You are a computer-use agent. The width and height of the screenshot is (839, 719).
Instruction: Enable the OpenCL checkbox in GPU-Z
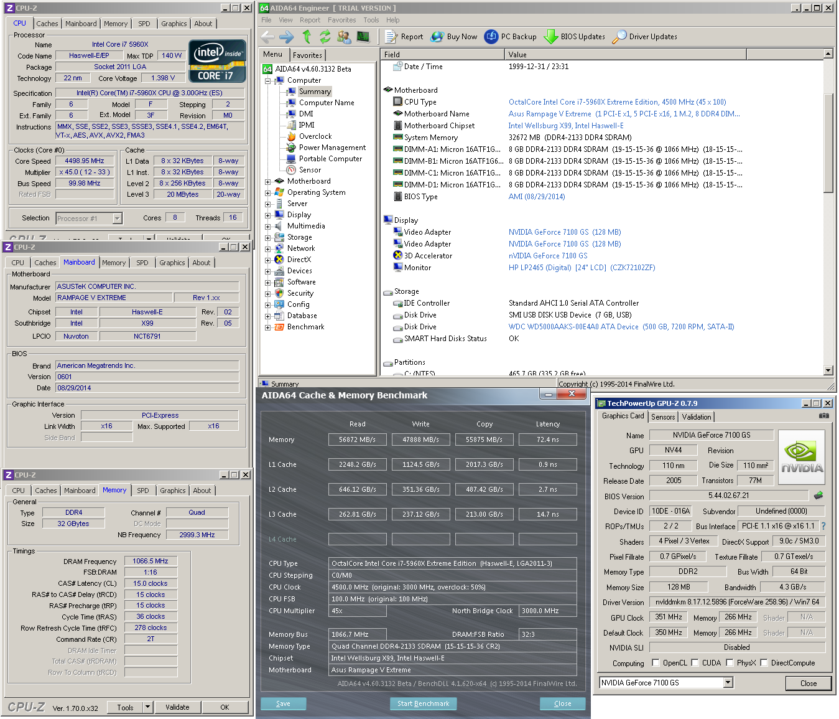tap(656, 663)
